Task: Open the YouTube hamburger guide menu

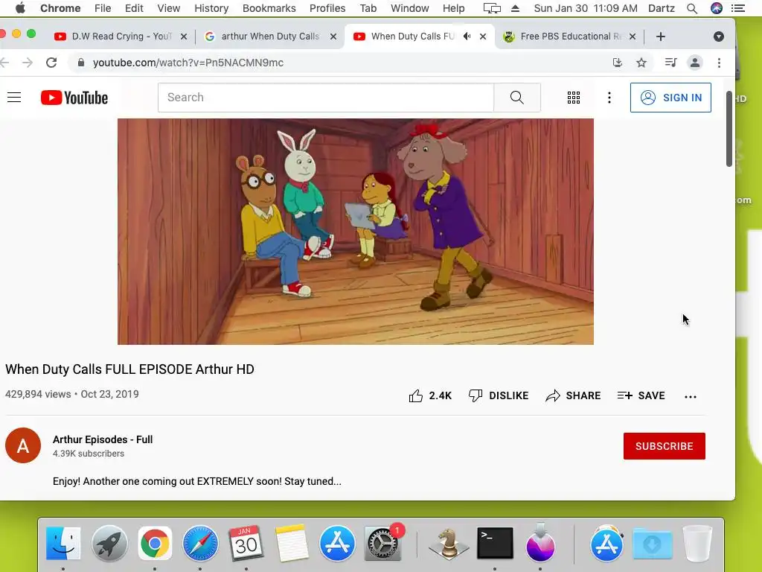Action: coord(14,98)
